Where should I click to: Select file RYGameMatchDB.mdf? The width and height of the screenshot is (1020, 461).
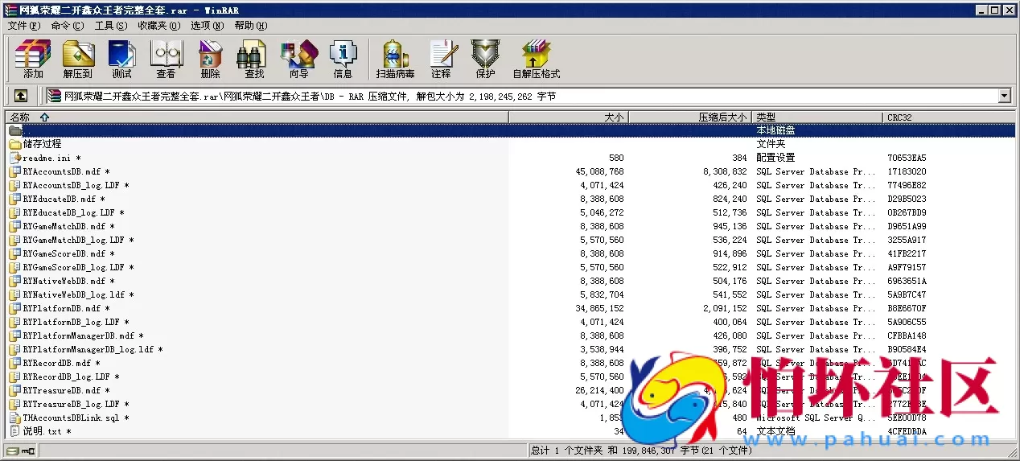coord(510,226)
